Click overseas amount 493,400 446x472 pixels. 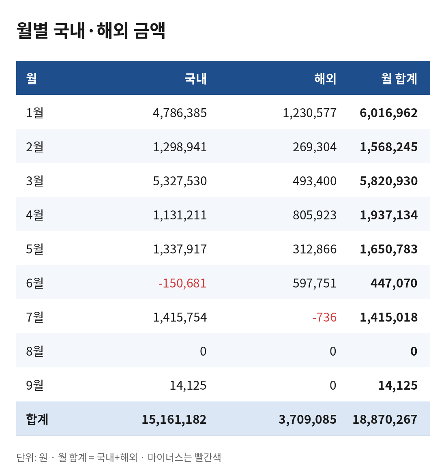click(x=315, y=181)
